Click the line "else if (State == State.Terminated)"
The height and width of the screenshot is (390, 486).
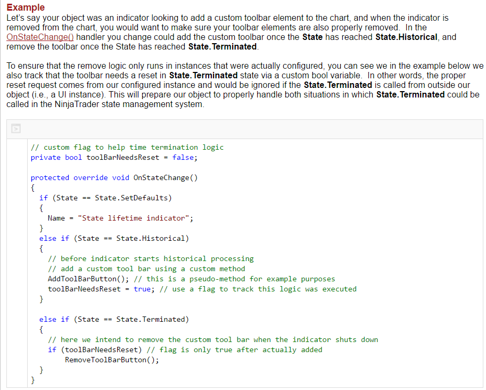114,319
